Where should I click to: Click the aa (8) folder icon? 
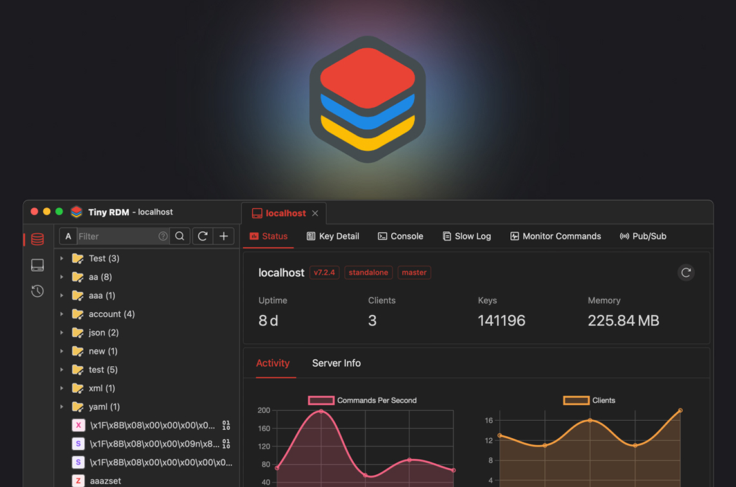(x=77, y=277)
